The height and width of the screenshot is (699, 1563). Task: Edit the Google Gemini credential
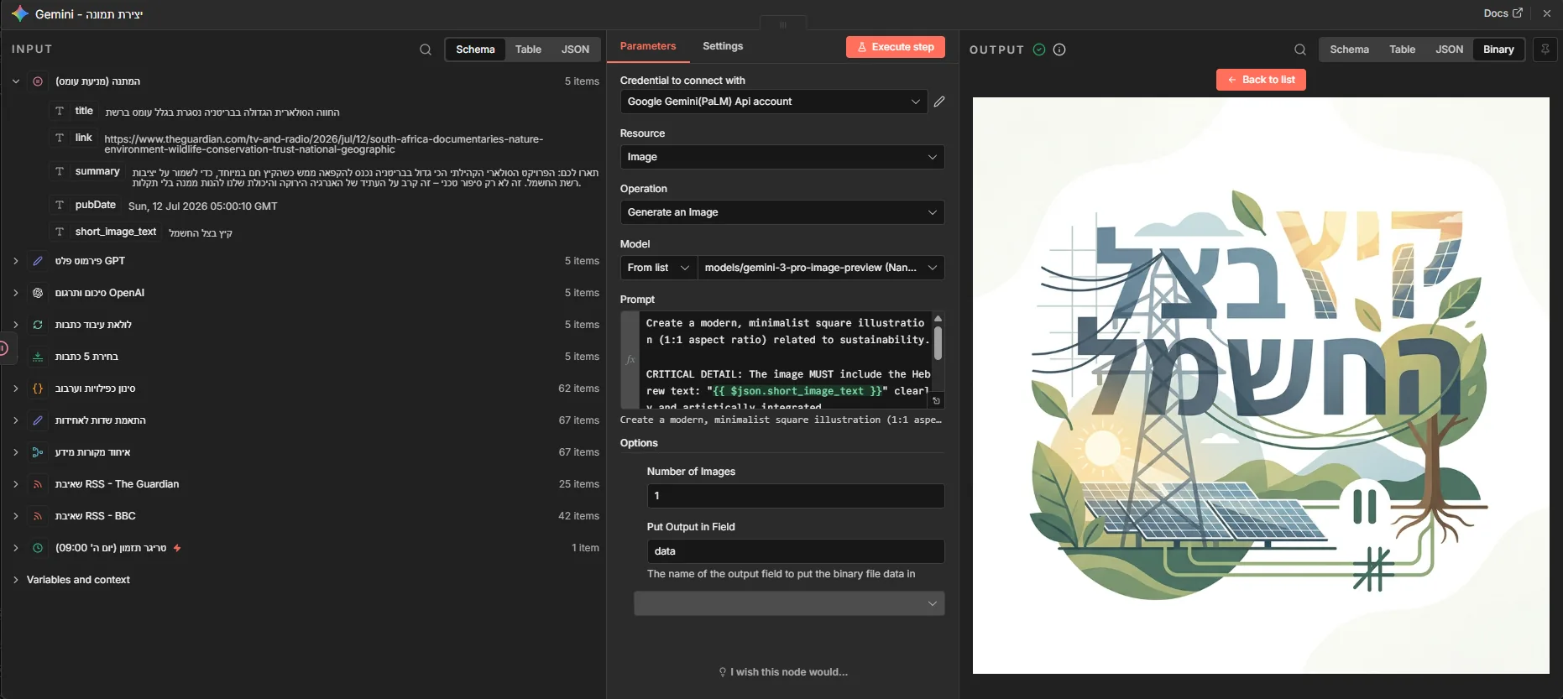(939, 102)
